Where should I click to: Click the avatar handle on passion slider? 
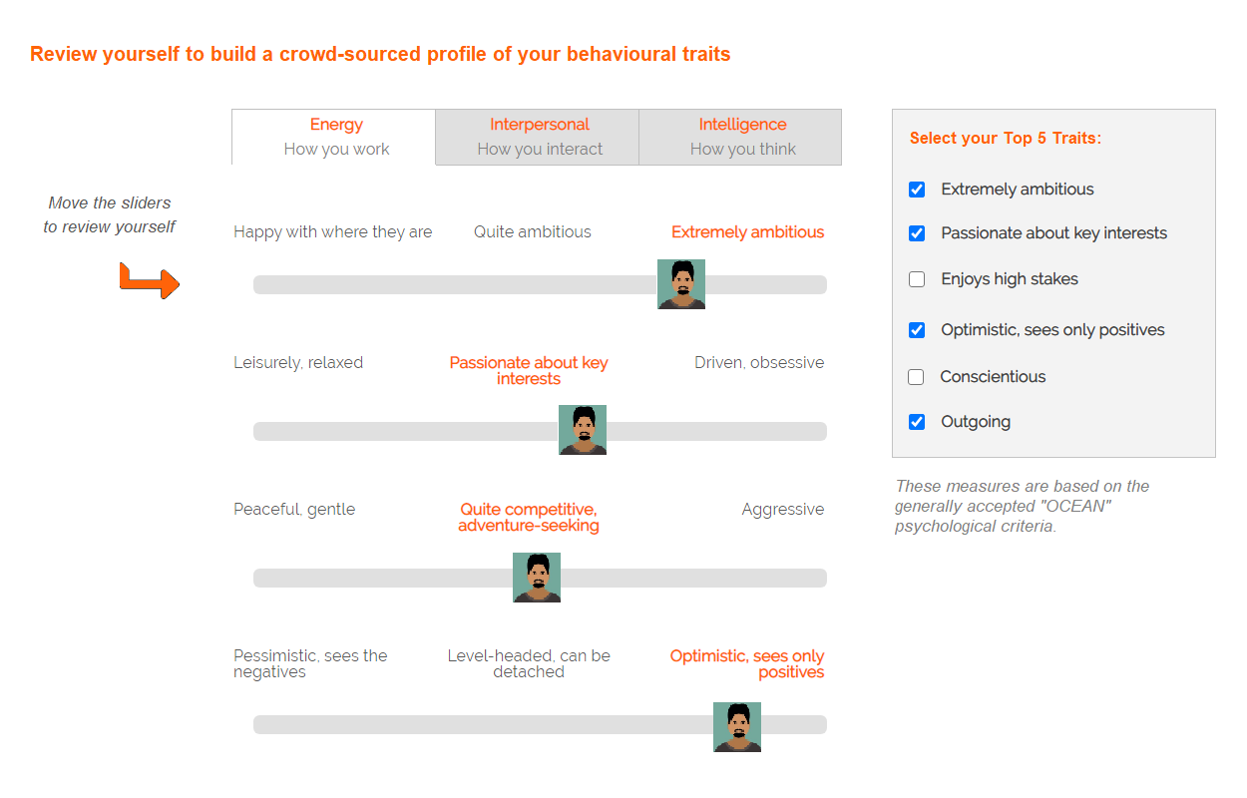(583, 430)
